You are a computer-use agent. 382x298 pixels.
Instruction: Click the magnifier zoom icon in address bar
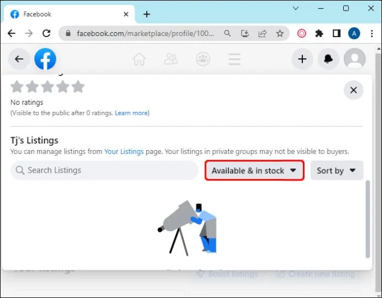point(228,33)
